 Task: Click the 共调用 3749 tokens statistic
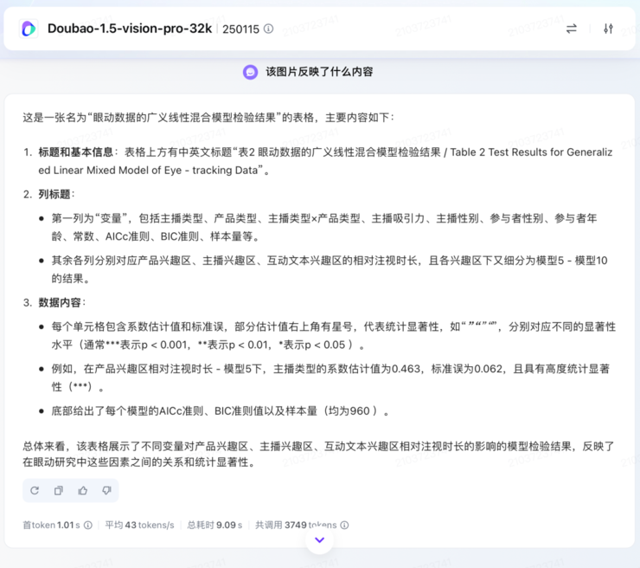[295, 526]
